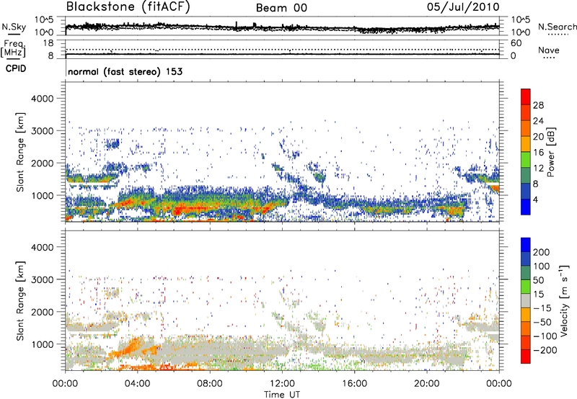Click the '04:00' time tick label

click(x=137, y=384)
